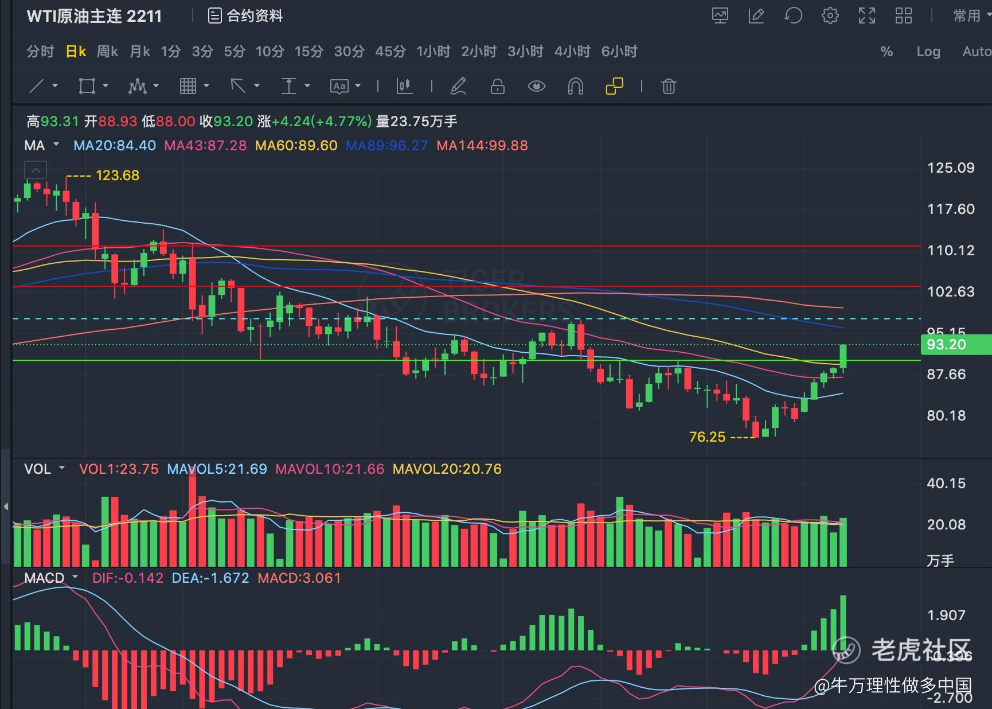This screenshot has width=992, height=709.
Task: Expand measure tool dropdown arrow
Action: click(x=307, y=86)
